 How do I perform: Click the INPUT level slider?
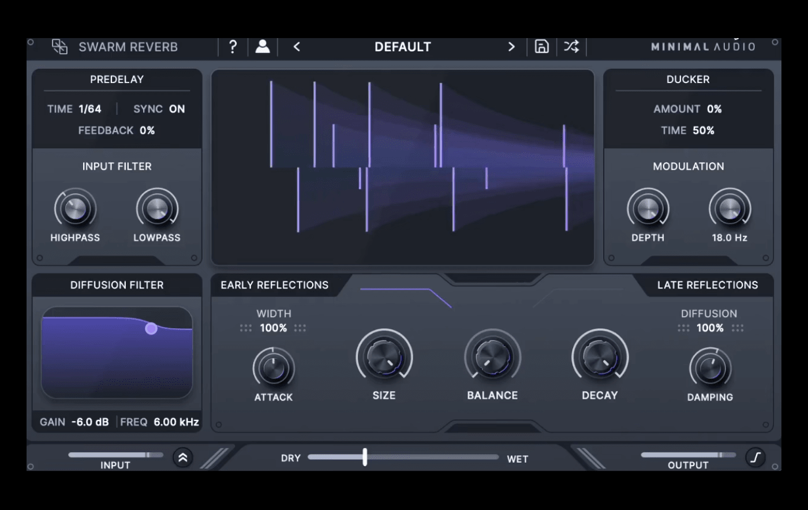(x=115, y=455)
